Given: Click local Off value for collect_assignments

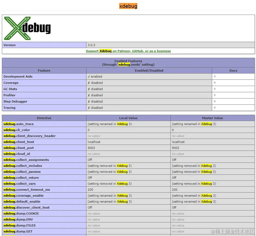Looking at the screenshot, I should coord(90,160).
